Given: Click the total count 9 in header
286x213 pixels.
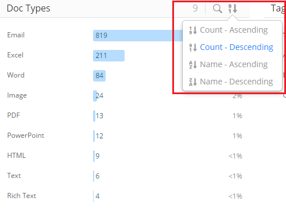Looking at the screenshot, I should point(195,9).
